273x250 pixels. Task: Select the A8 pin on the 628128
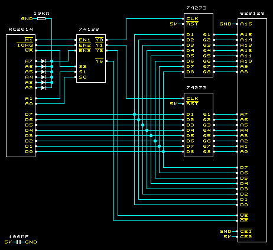pyautogui.click(x=244, y=72)
